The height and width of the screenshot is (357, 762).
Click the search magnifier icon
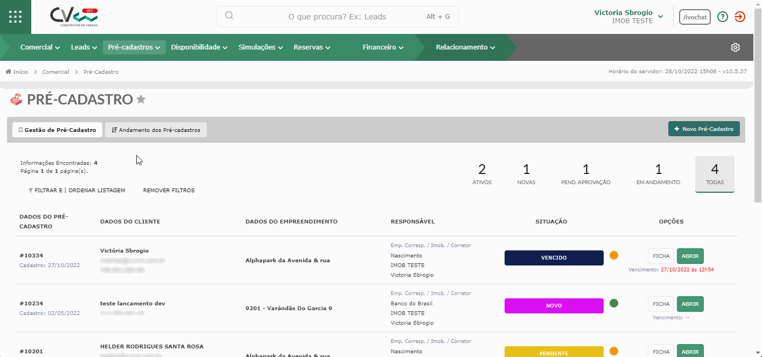point(229,16)
